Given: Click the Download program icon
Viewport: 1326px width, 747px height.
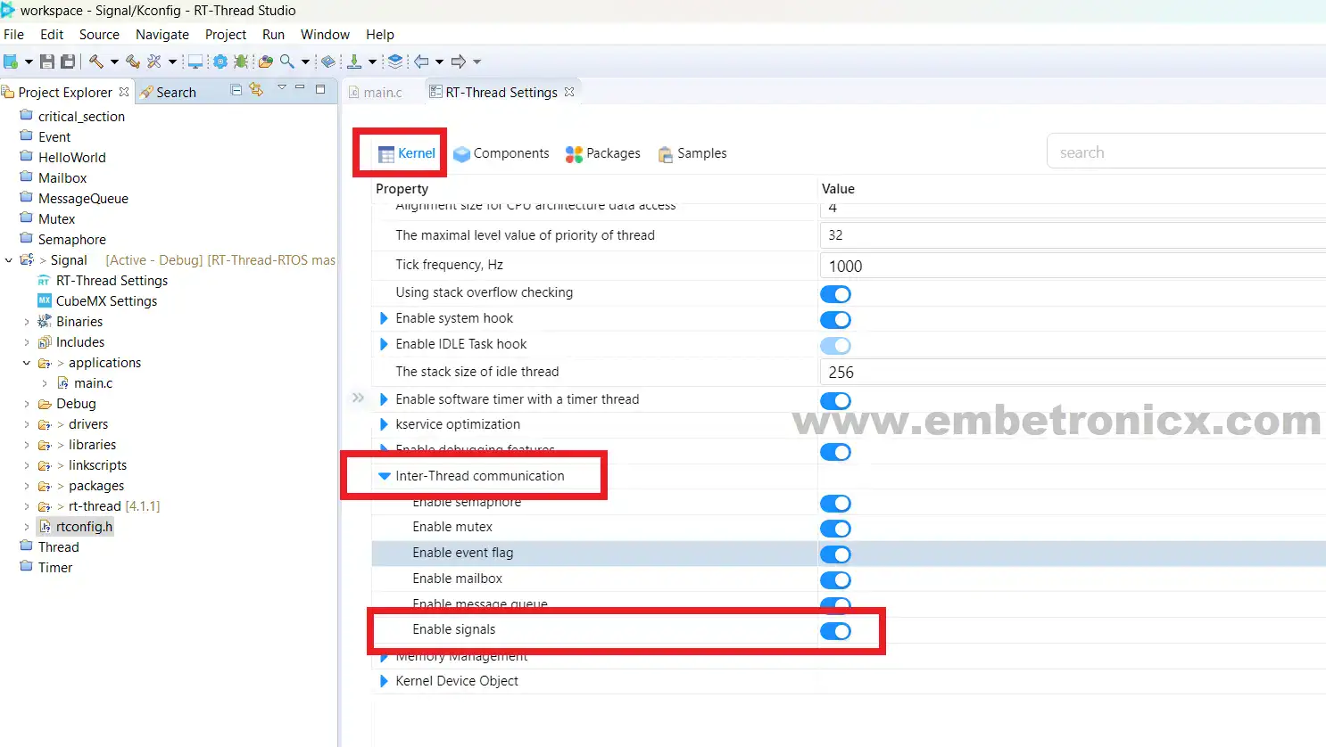Looking at the screenshot, I should [x=354, y=62].
